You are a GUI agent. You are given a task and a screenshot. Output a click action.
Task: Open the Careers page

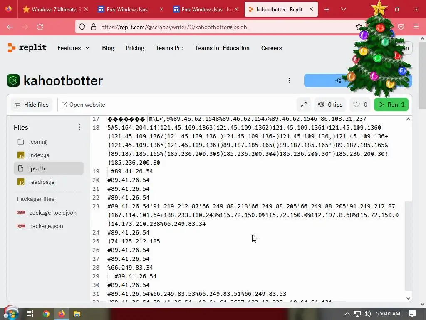[271, 48]
